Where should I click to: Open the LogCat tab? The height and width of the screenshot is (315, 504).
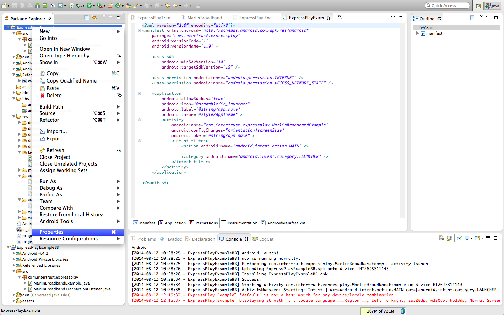[266, 239]
